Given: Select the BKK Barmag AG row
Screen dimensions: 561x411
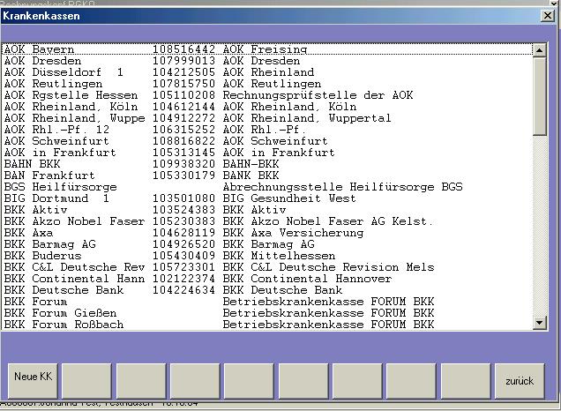Looking at the screenshot, I should click(267, 244).
